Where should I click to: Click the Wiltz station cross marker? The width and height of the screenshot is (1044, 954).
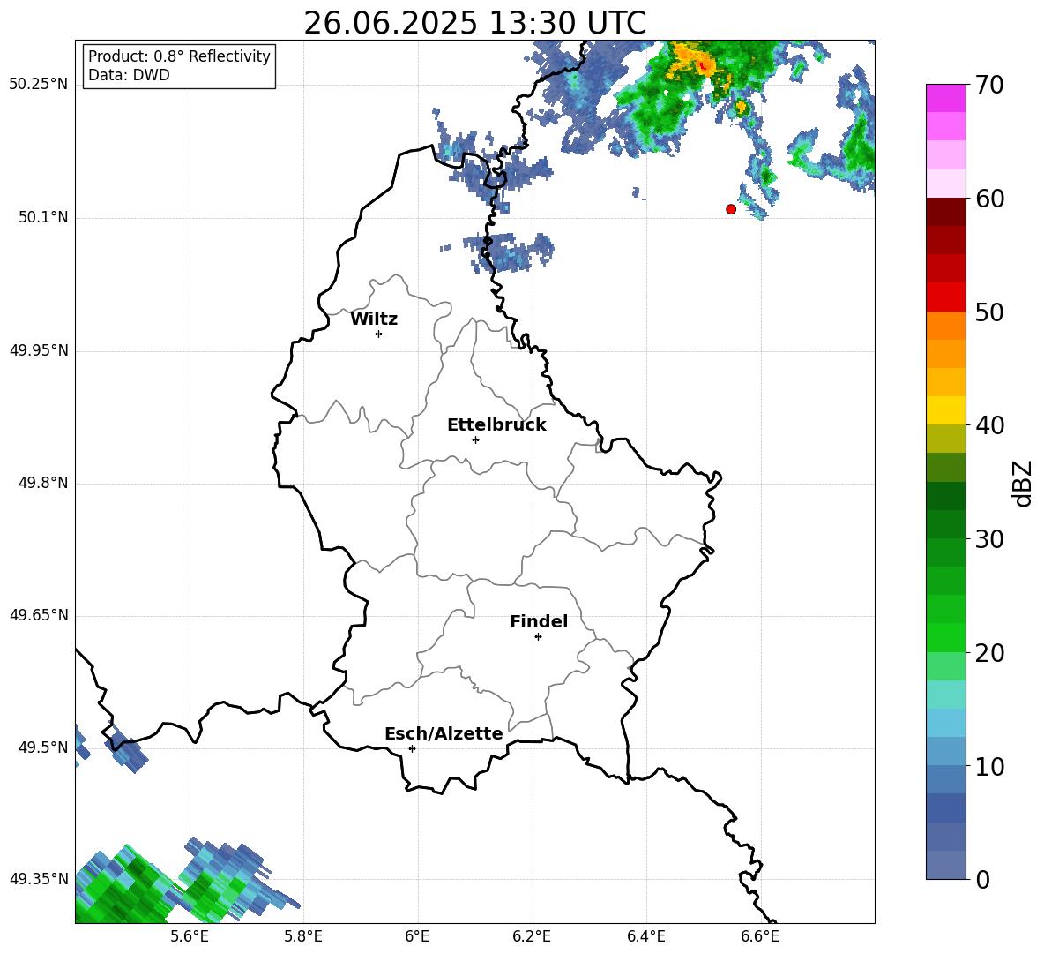coord(379,334)
